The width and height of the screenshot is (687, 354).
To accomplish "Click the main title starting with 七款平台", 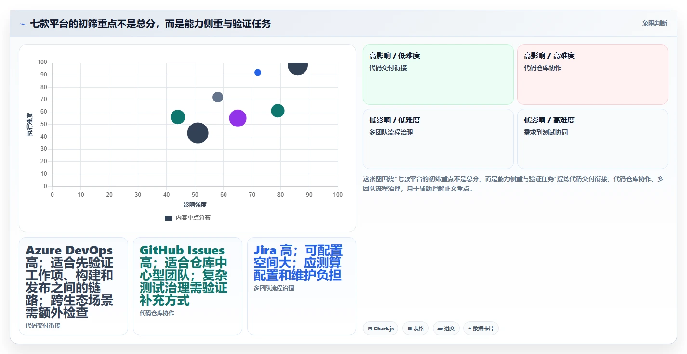I will [x=150, y=24].
